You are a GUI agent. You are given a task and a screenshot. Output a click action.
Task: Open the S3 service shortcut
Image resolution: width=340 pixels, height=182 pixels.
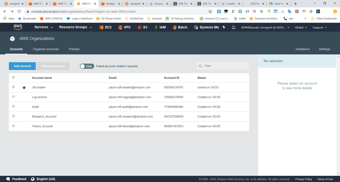click(142, 27)
